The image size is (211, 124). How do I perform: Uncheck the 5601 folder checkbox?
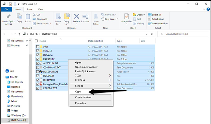click(38, 47)
